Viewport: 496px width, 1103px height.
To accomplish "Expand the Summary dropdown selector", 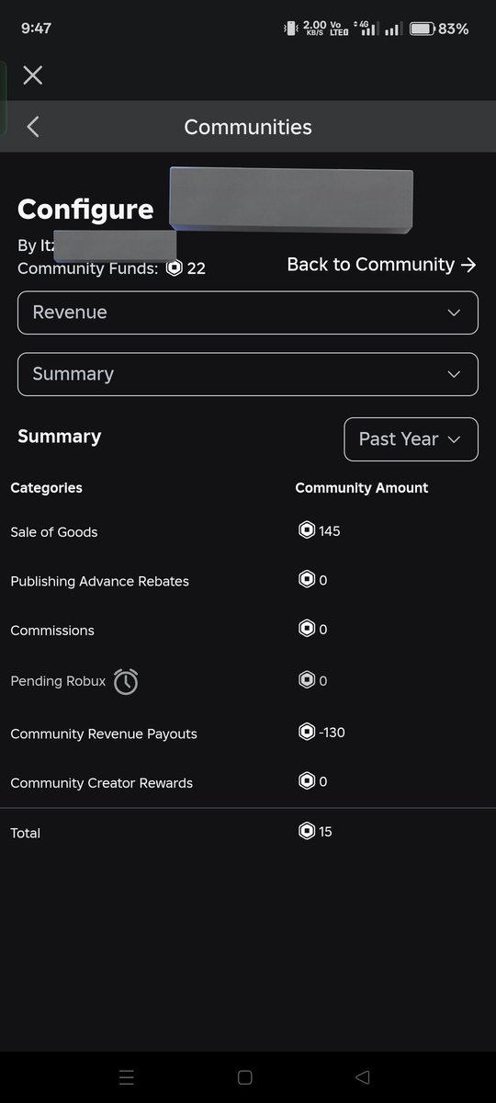I will click(x=248, y=374).
